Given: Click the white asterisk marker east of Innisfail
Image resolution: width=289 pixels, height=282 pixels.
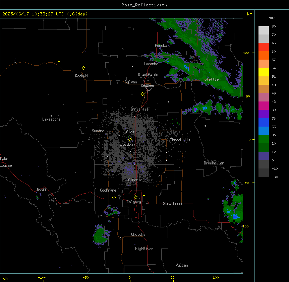Looking at the screenshot, I should (168, 101).
